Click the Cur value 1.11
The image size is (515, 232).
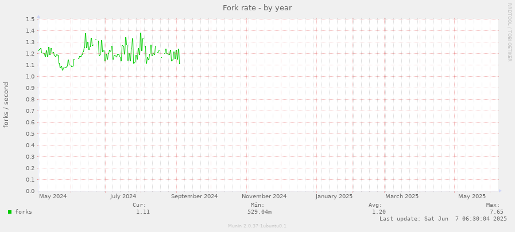pos(143,212)
